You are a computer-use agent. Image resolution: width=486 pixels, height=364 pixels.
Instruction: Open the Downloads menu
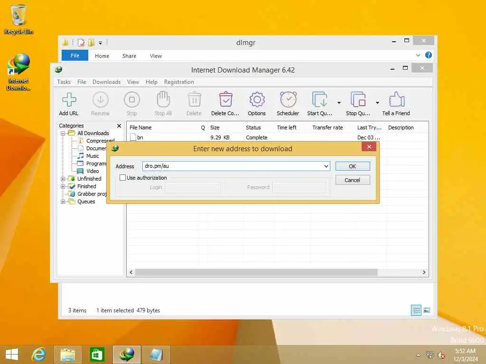click(106, 82)
